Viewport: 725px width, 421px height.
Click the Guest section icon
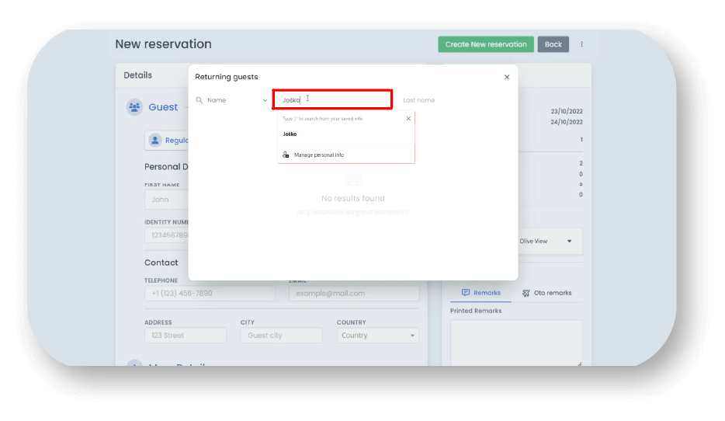[134, 107]
